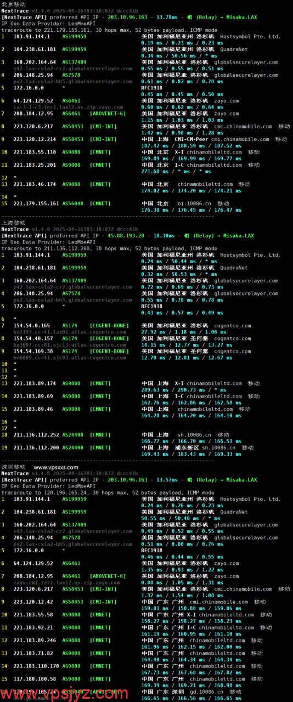Click hop IP '154.54.0.165'
The width and height of the screenshot is (293, 702).
[32, 325]
